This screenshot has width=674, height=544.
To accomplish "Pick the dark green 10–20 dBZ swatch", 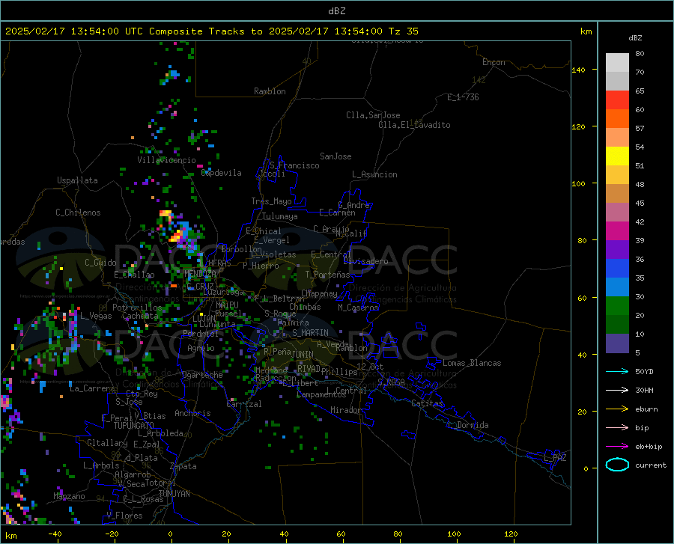I will pyautogui.click(x=617, y=325).
